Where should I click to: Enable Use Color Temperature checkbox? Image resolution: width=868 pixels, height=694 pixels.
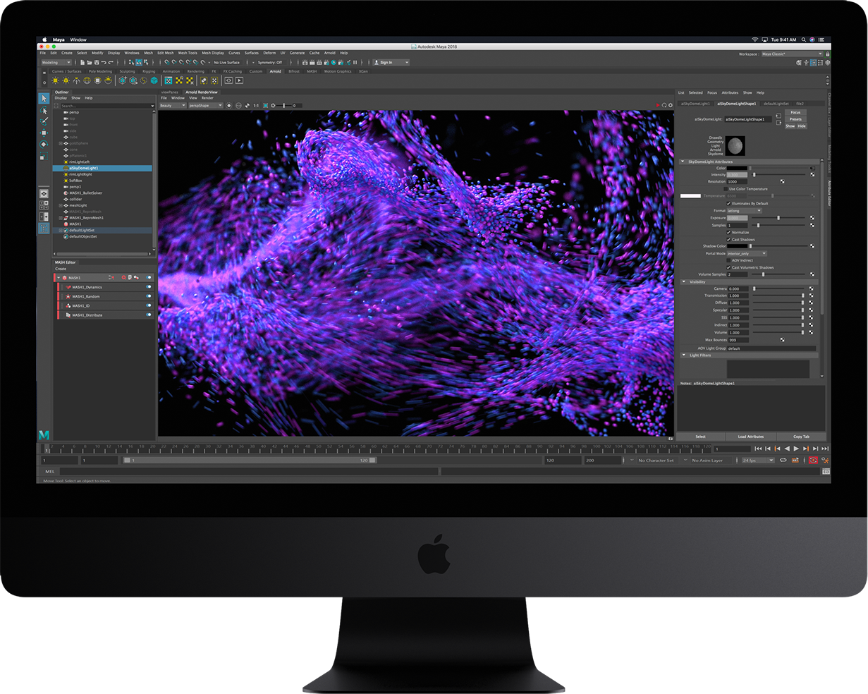click(726, 189)
